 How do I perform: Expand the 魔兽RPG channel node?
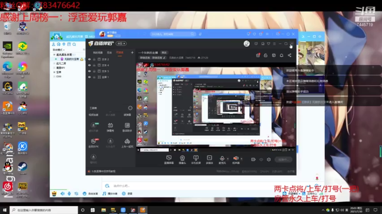(x=54, y=68)
